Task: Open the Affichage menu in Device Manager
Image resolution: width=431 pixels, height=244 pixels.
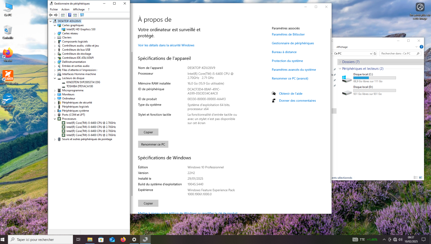Action: coord(79,9)
